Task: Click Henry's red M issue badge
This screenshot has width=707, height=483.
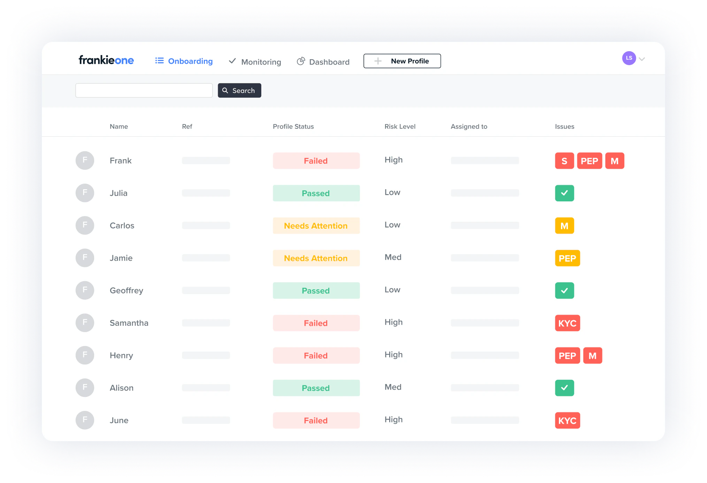Action: pos(592,356)
